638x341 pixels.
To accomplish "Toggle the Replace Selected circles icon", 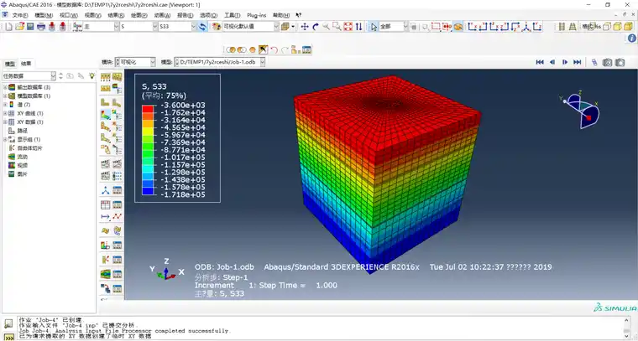I will click(x=231, y=50).
